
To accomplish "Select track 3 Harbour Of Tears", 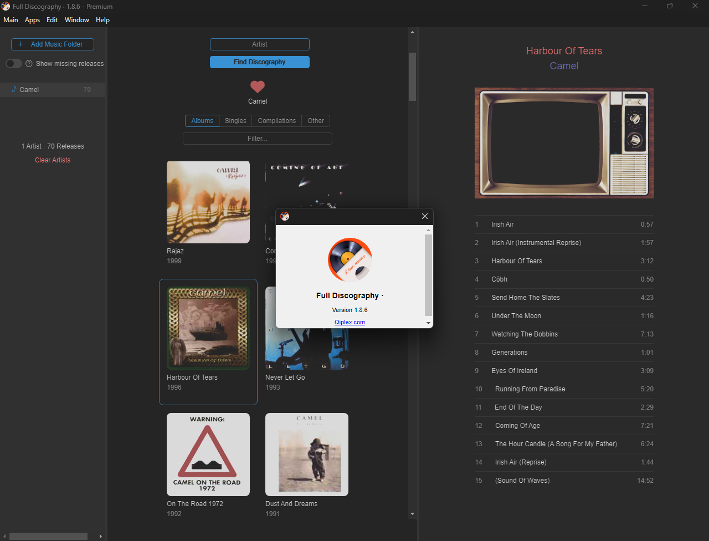I will click(x=564, y=261).
